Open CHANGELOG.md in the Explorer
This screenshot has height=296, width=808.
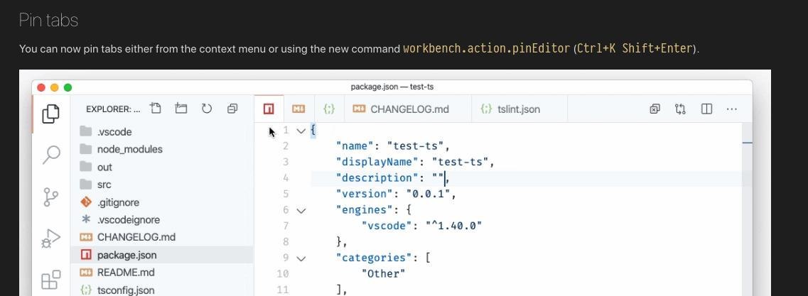click(162, 237)
